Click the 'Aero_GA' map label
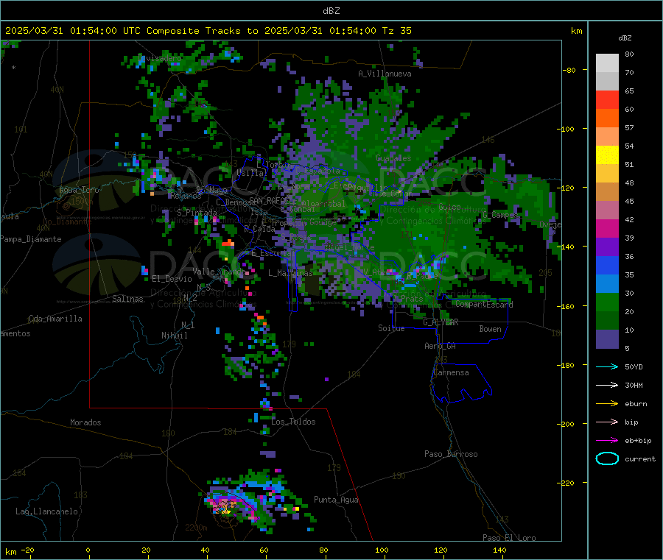The height and width of the screenshot is (560, 663). pos(441,346)
